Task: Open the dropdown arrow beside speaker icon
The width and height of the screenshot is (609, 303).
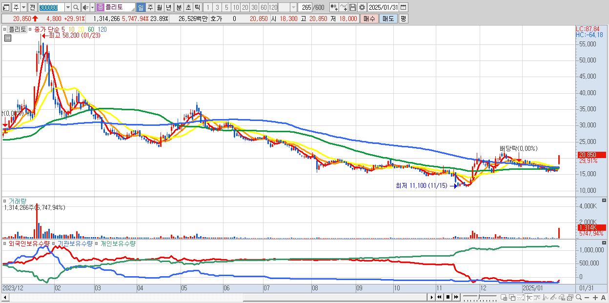Action: 92,8
